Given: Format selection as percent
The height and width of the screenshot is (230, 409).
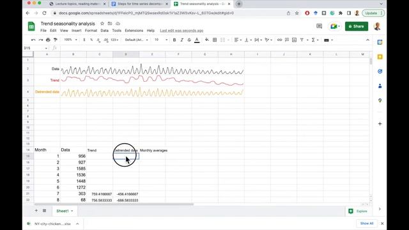Looking at the screenshot, I should (91, 40).
